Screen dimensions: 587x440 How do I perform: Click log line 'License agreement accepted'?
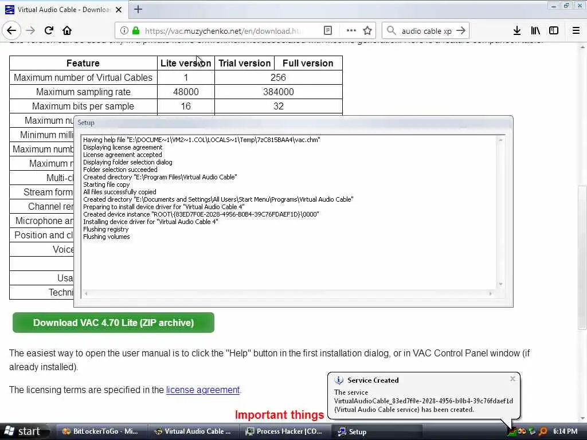click(x=123, y=155)
